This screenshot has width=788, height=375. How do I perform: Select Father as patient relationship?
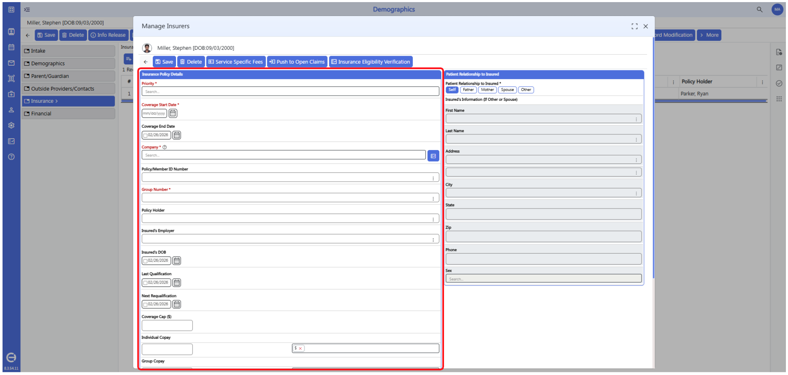pyautogui.click(x=468, y=90)
